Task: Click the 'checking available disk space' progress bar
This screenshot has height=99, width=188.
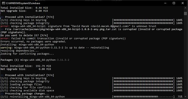Action: point(143,91)
